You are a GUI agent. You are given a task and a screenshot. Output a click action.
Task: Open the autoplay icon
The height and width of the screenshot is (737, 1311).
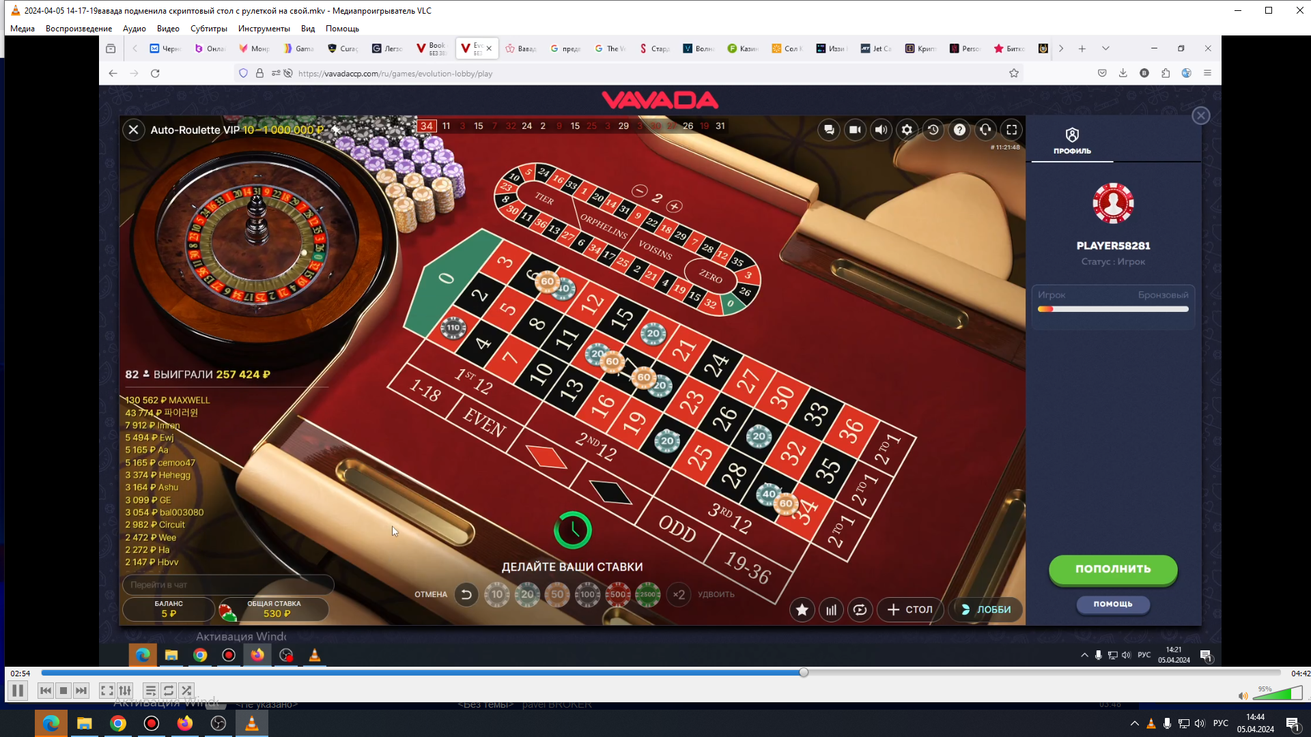860,610
